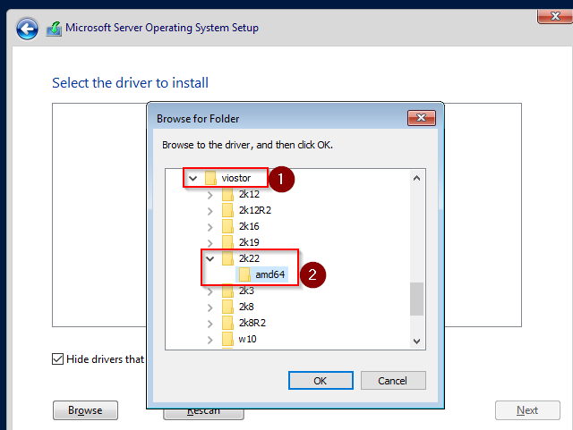The height and width of the screenshot is (430, 573).
Task: Select the w10 folder icon
Action: point(227,339)
